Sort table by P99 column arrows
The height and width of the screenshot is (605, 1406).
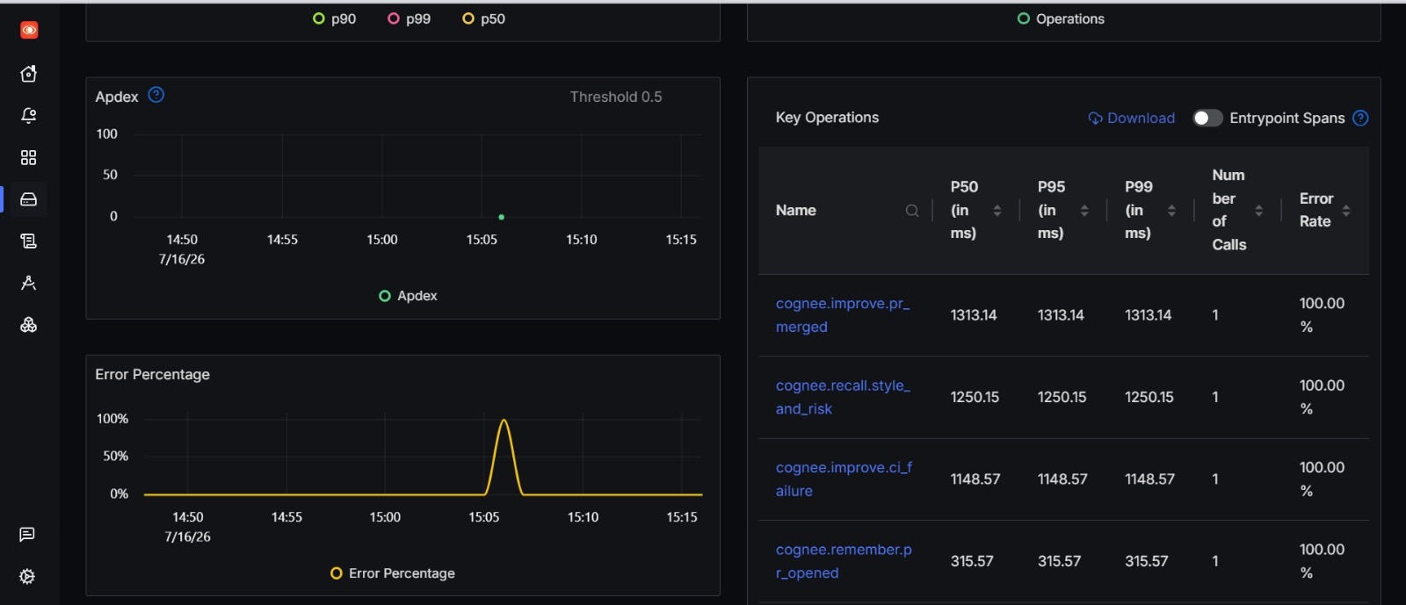coord(1171,211)
